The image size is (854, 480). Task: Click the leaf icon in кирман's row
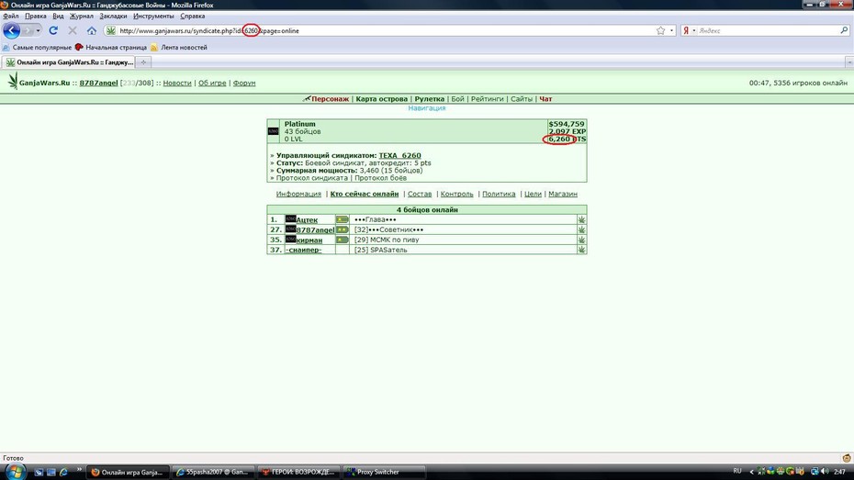(581, 240)
